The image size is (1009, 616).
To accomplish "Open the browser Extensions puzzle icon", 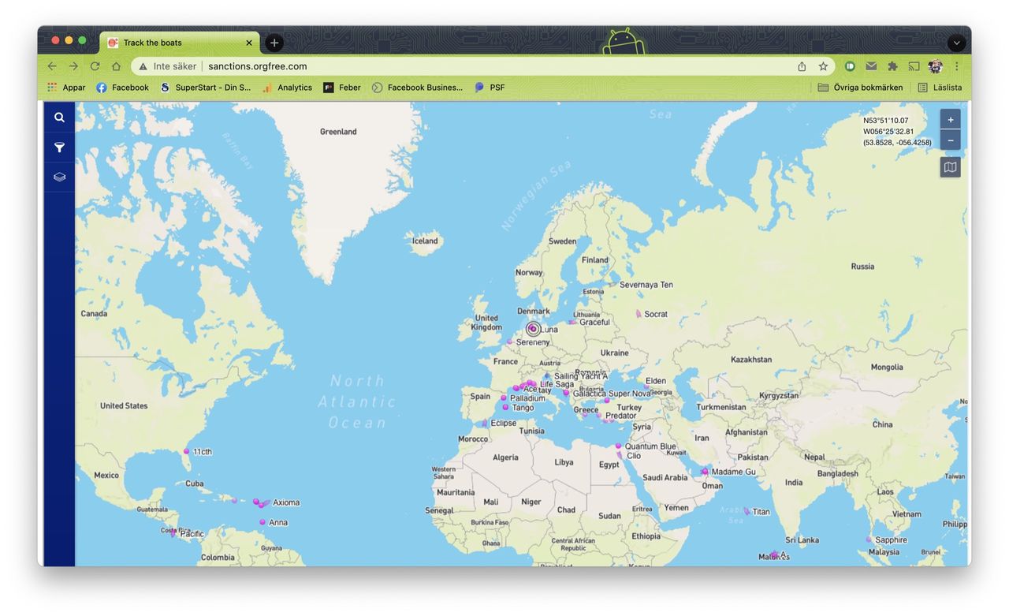I will coord(892,66).
